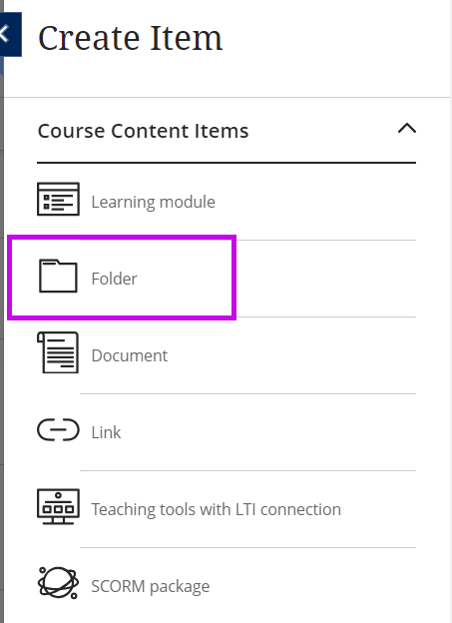Click the LTI teaching tools monitor icon

tap(58, 506)
